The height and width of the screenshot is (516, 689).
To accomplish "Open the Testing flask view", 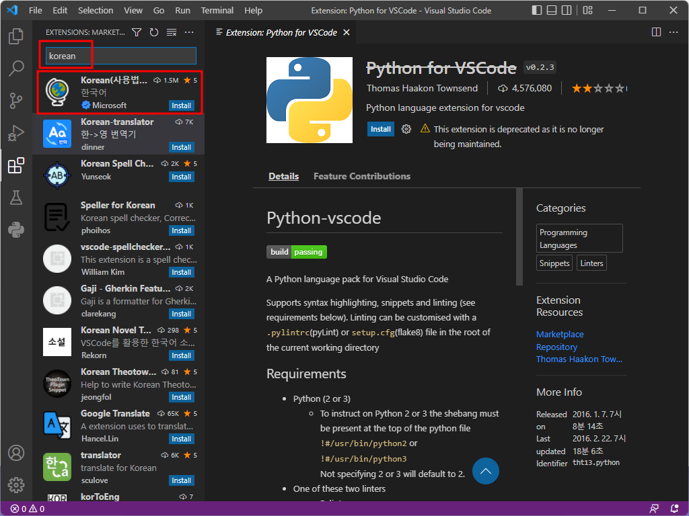I will pyautogui.click(x=16, y=198).
